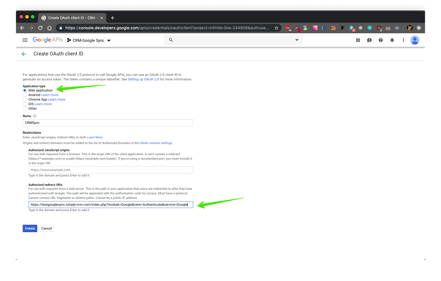
Task: Select Web application radio button
Action: 25,90
